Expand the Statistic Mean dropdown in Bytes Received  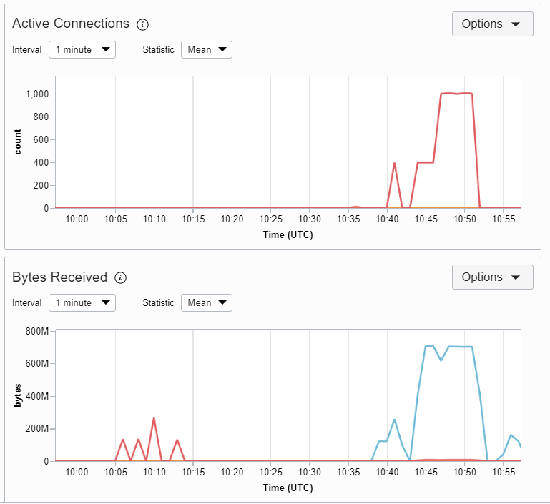207,303
